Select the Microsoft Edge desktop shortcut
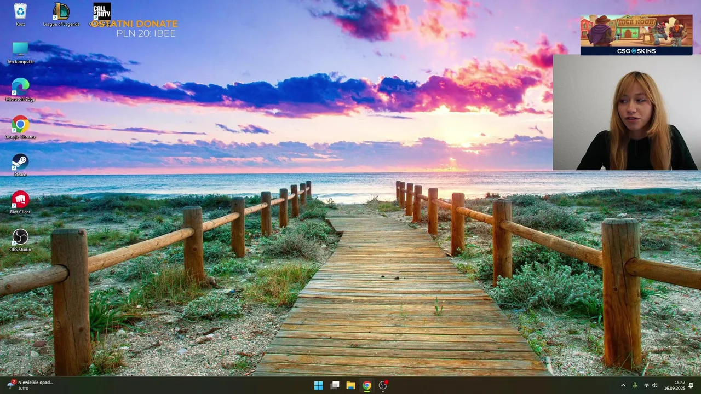701x394 pixels. pos(20,90)
